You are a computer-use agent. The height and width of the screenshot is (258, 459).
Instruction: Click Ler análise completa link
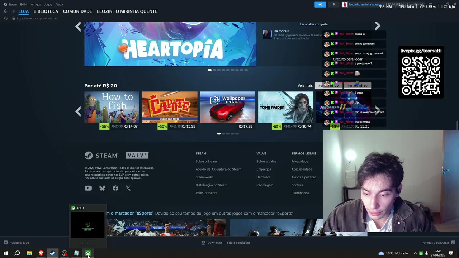pyautogui.click(x=314, y=24)
